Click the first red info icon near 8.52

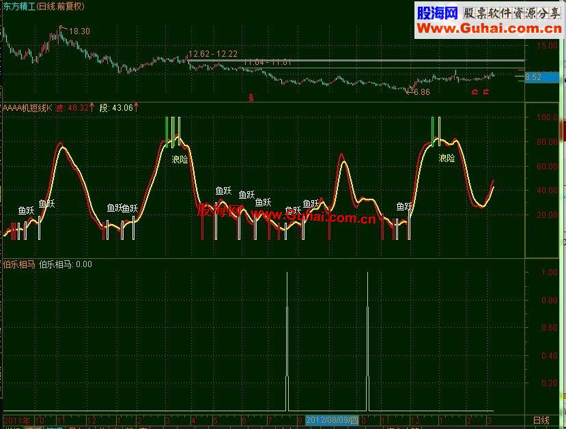[x=475, y=92]
